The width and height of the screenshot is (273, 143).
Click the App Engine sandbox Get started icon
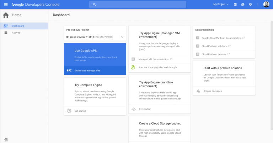(x=134, y=109)
